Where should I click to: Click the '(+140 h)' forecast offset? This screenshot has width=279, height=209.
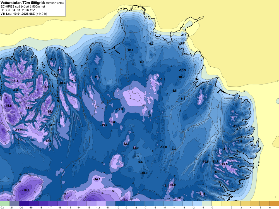coord(41,14)
